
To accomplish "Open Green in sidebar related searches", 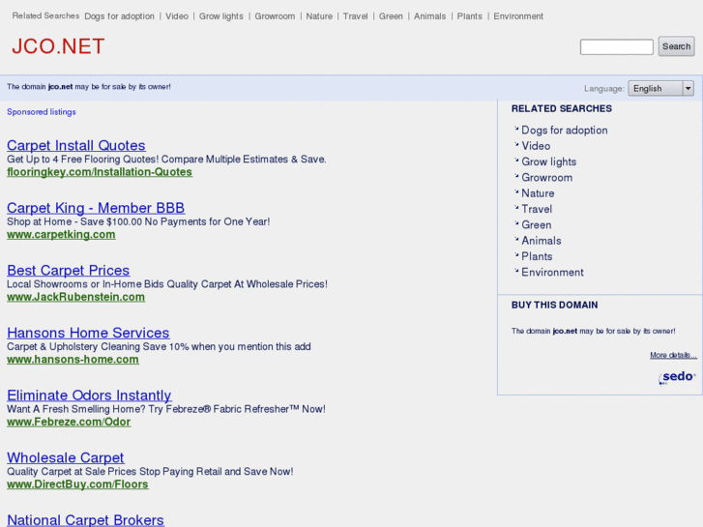I will click(x=537, y=224).
